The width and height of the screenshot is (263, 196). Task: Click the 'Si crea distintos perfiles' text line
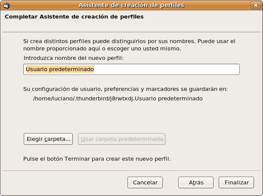tap(129, 41)
